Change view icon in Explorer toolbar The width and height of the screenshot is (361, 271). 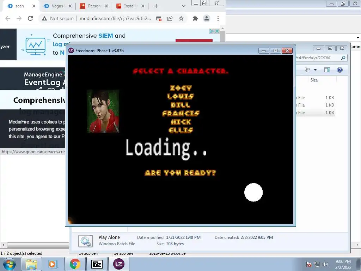307,70
